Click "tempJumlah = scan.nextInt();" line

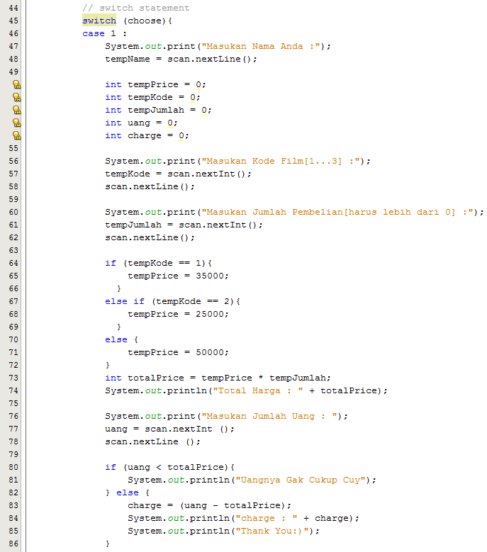pyautogui.click(x=184, y=225)
